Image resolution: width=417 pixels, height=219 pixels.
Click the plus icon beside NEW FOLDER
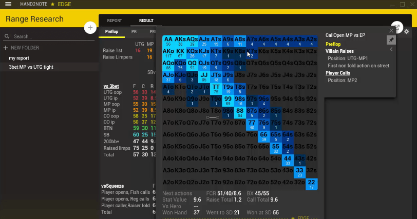click(6, 48)
